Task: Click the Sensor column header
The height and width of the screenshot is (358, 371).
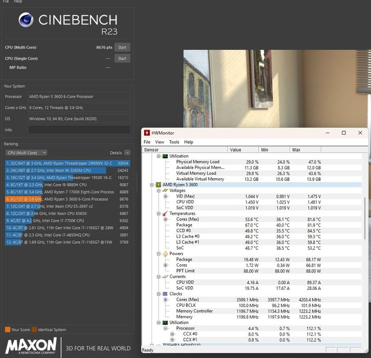Action: [x=185, y=150]
